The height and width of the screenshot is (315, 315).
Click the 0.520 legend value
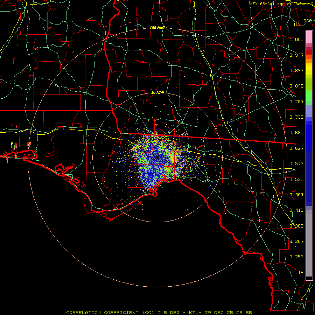pyautogui.click(x=296, y=179)
